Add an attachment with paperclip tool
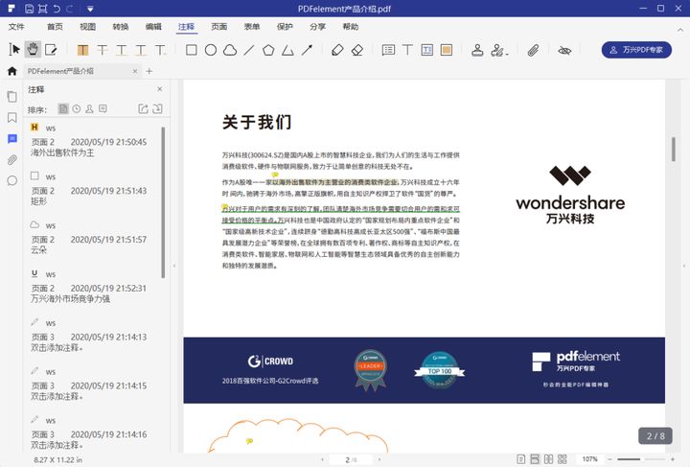This screenshot has width=690, height=467. point(534,50)
